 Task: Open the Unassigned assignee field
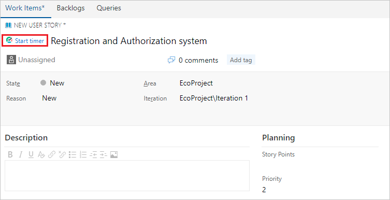pyautogui.click(x=37, y=60)
